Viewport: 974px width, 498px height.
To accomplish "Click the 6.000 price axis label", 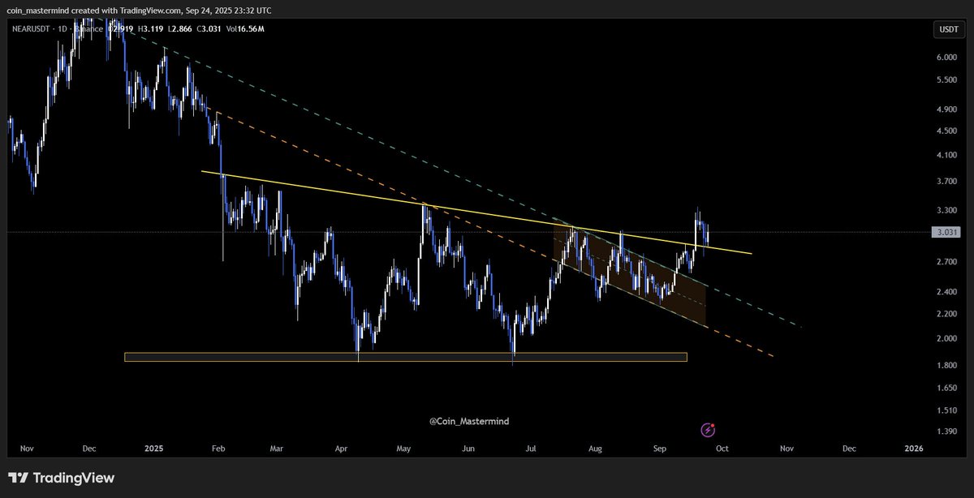I will (x=947, y=58).
